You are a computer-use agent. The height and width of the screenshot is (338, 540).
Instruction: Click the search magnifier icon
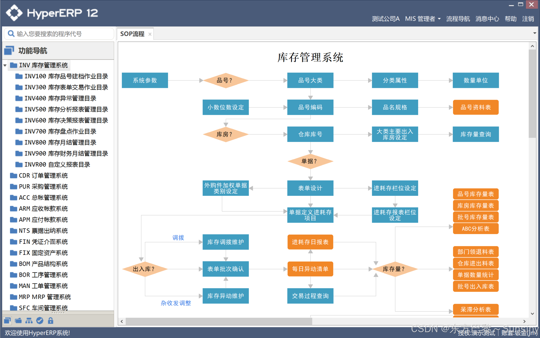[11, 34]
